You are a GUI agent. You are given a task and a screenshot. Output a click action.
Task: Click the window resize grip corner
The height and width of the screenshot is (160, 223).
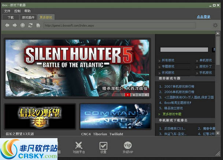tap(218, 154)
